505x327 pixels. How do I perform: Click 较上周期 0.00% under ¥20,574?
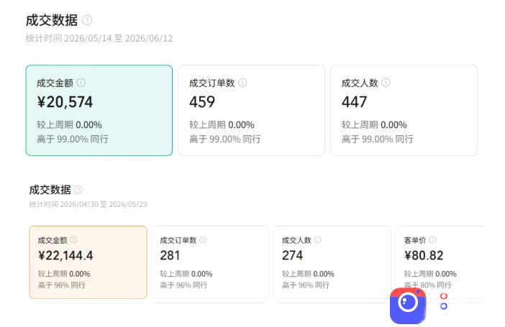pos(69,124)
